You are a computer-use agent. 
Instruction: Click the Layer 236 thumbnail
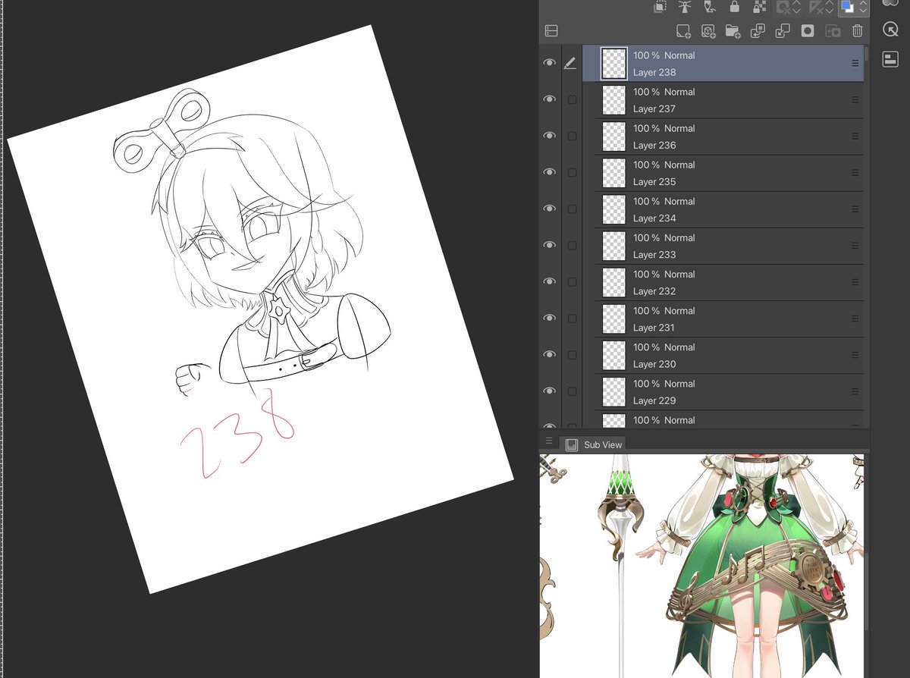point(613,137)
